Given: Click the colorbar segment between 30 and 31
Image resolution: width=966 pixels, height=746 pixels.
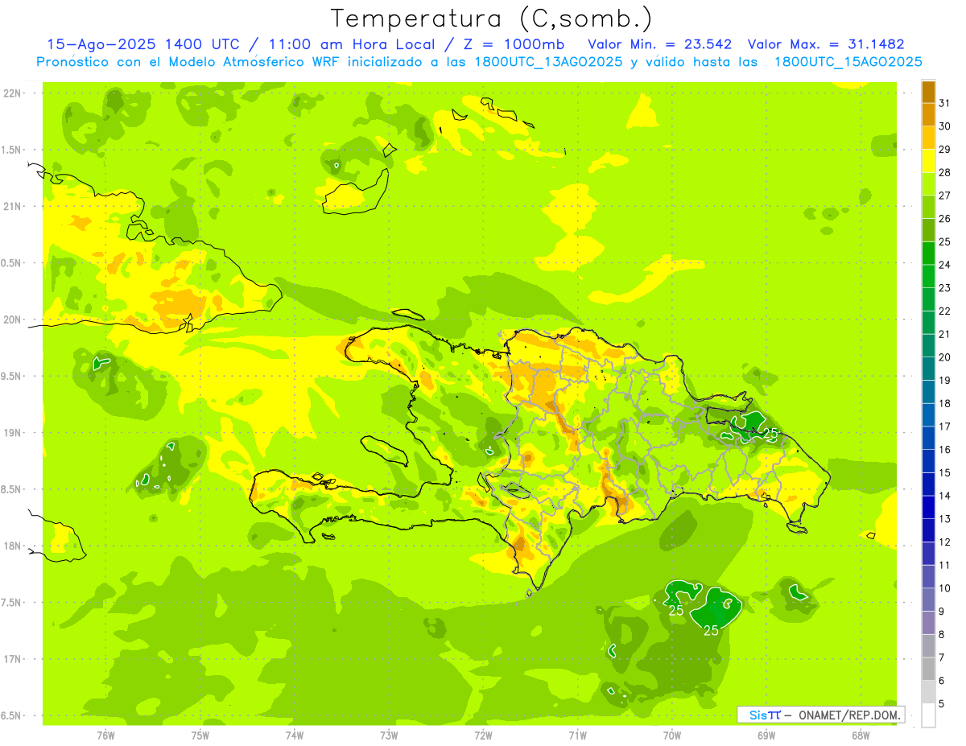Looking at the screenshot, I should 928,115.
